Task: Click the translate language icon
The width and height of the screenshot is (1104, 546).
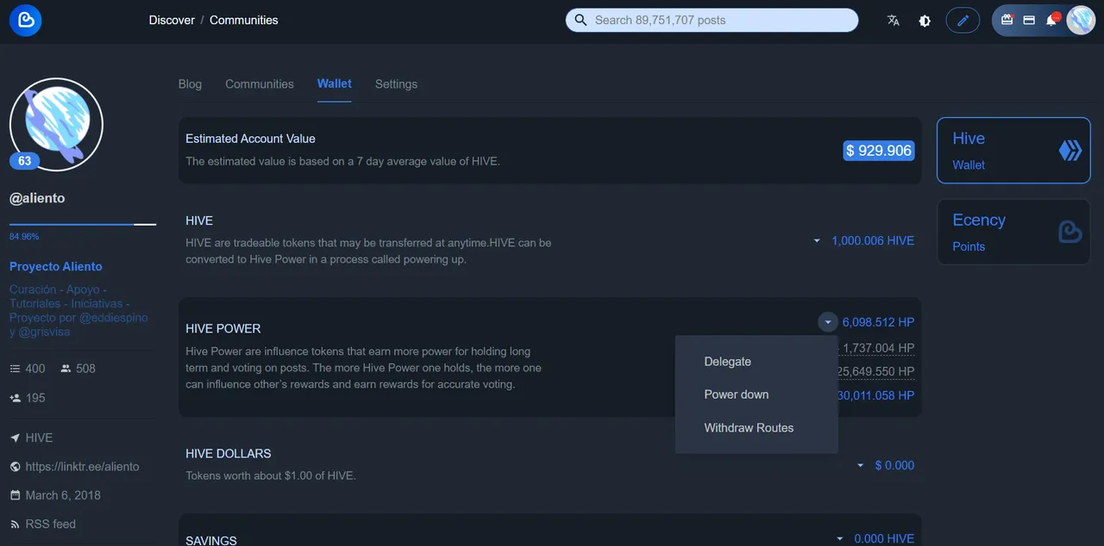Action: click(894, 21)
